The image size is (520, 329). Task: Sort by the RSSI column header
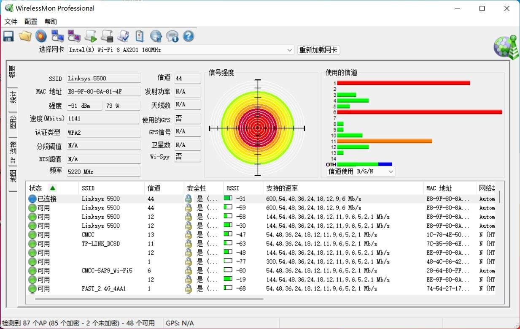click(243, 188)
